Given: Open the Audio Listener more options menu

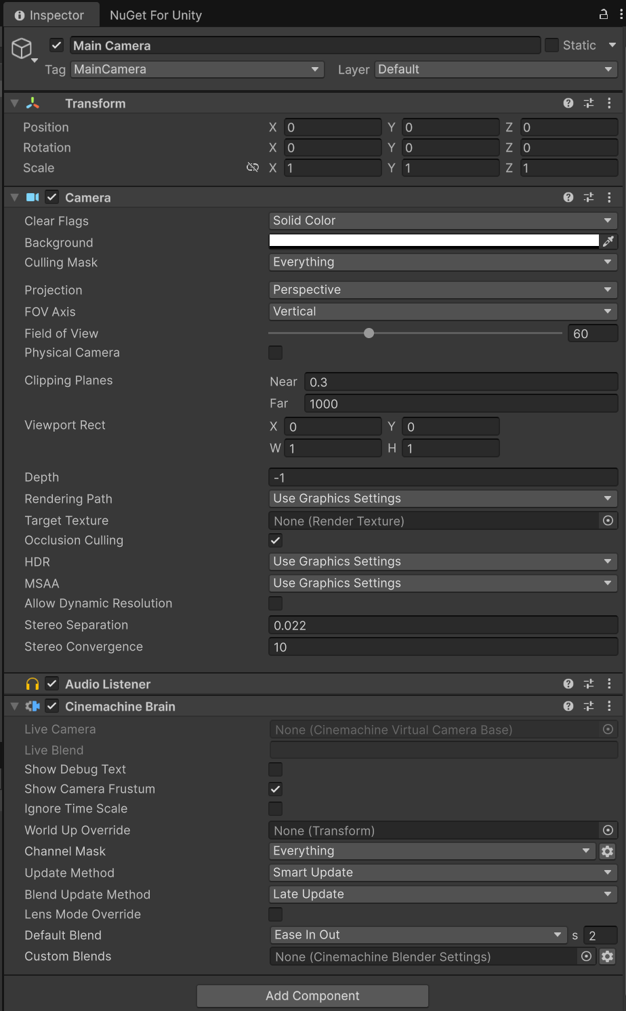Looking at the screenshot, I should click(x=609, y=684).
